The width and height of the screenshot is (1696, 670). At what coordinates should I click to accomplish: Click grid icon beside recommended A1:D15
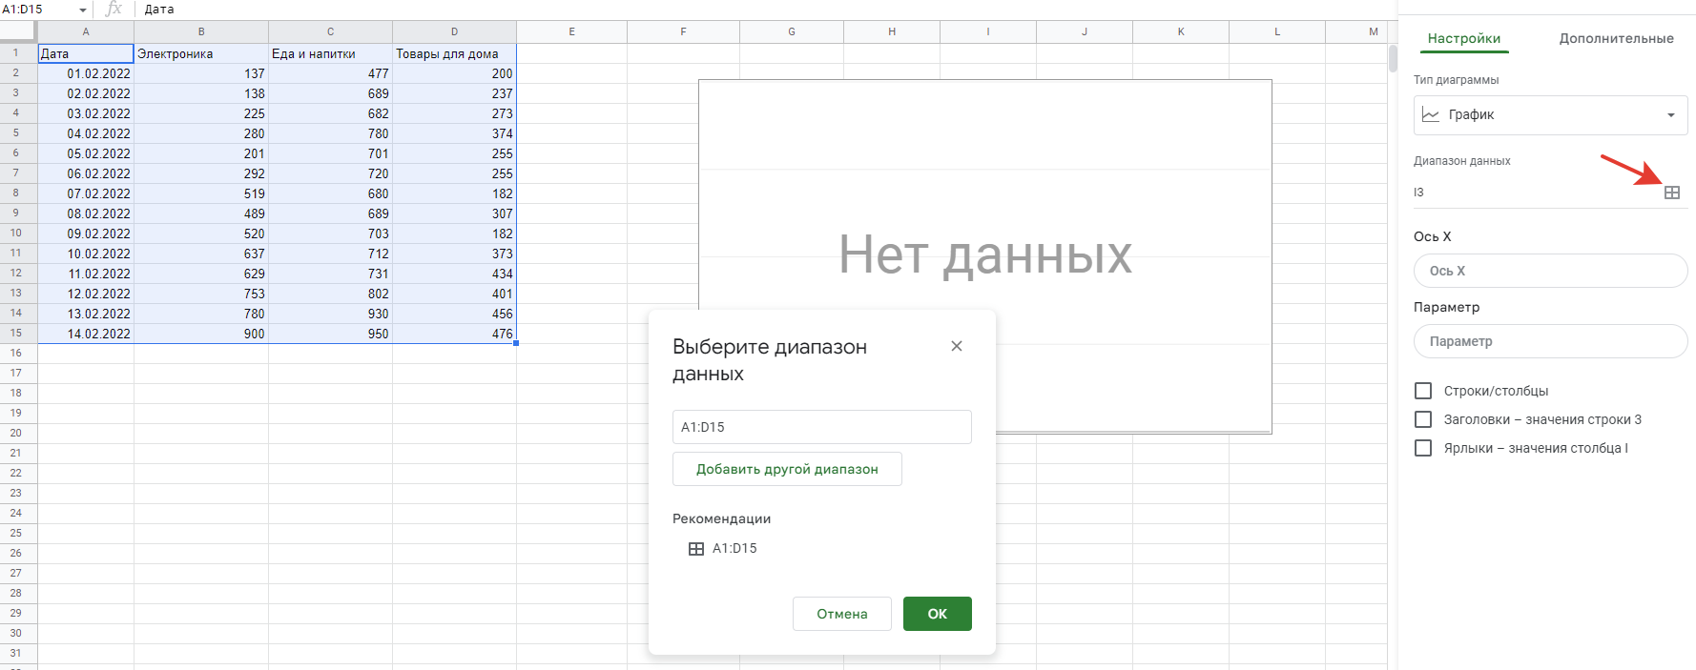(696, 549)
